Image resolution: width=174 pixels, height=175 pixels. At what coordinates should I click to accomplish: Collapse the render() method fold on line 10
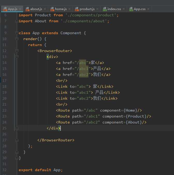[x=17, y=39]
